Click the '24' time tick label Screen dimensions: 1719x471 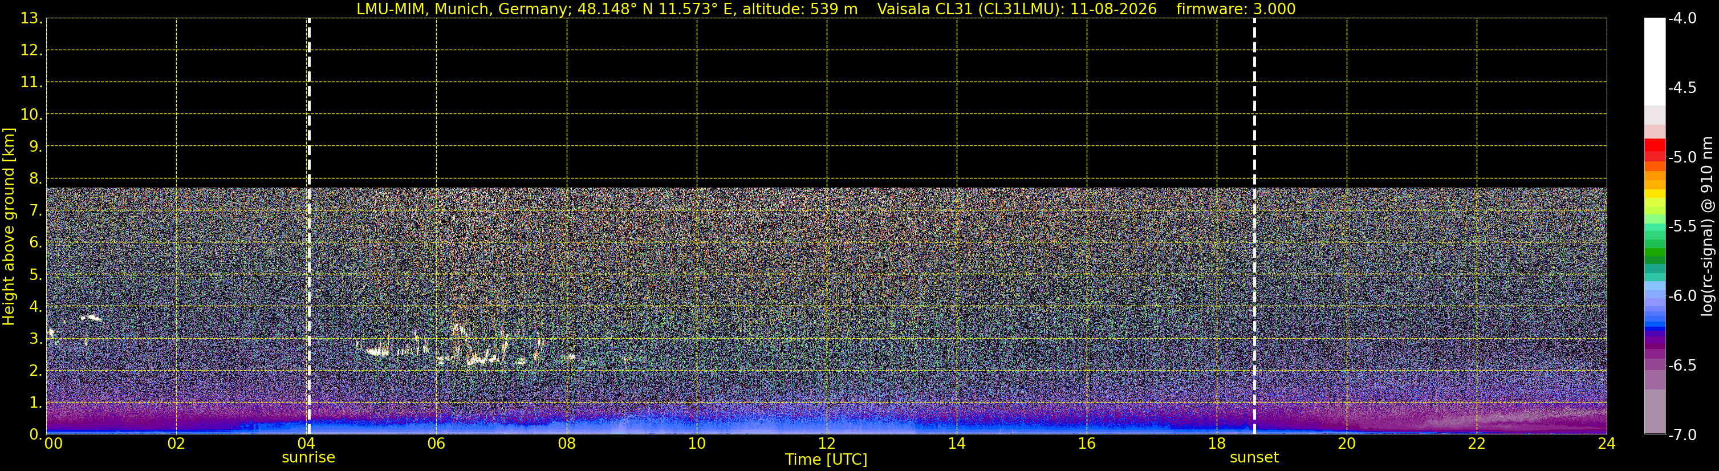click(1607, 444)
